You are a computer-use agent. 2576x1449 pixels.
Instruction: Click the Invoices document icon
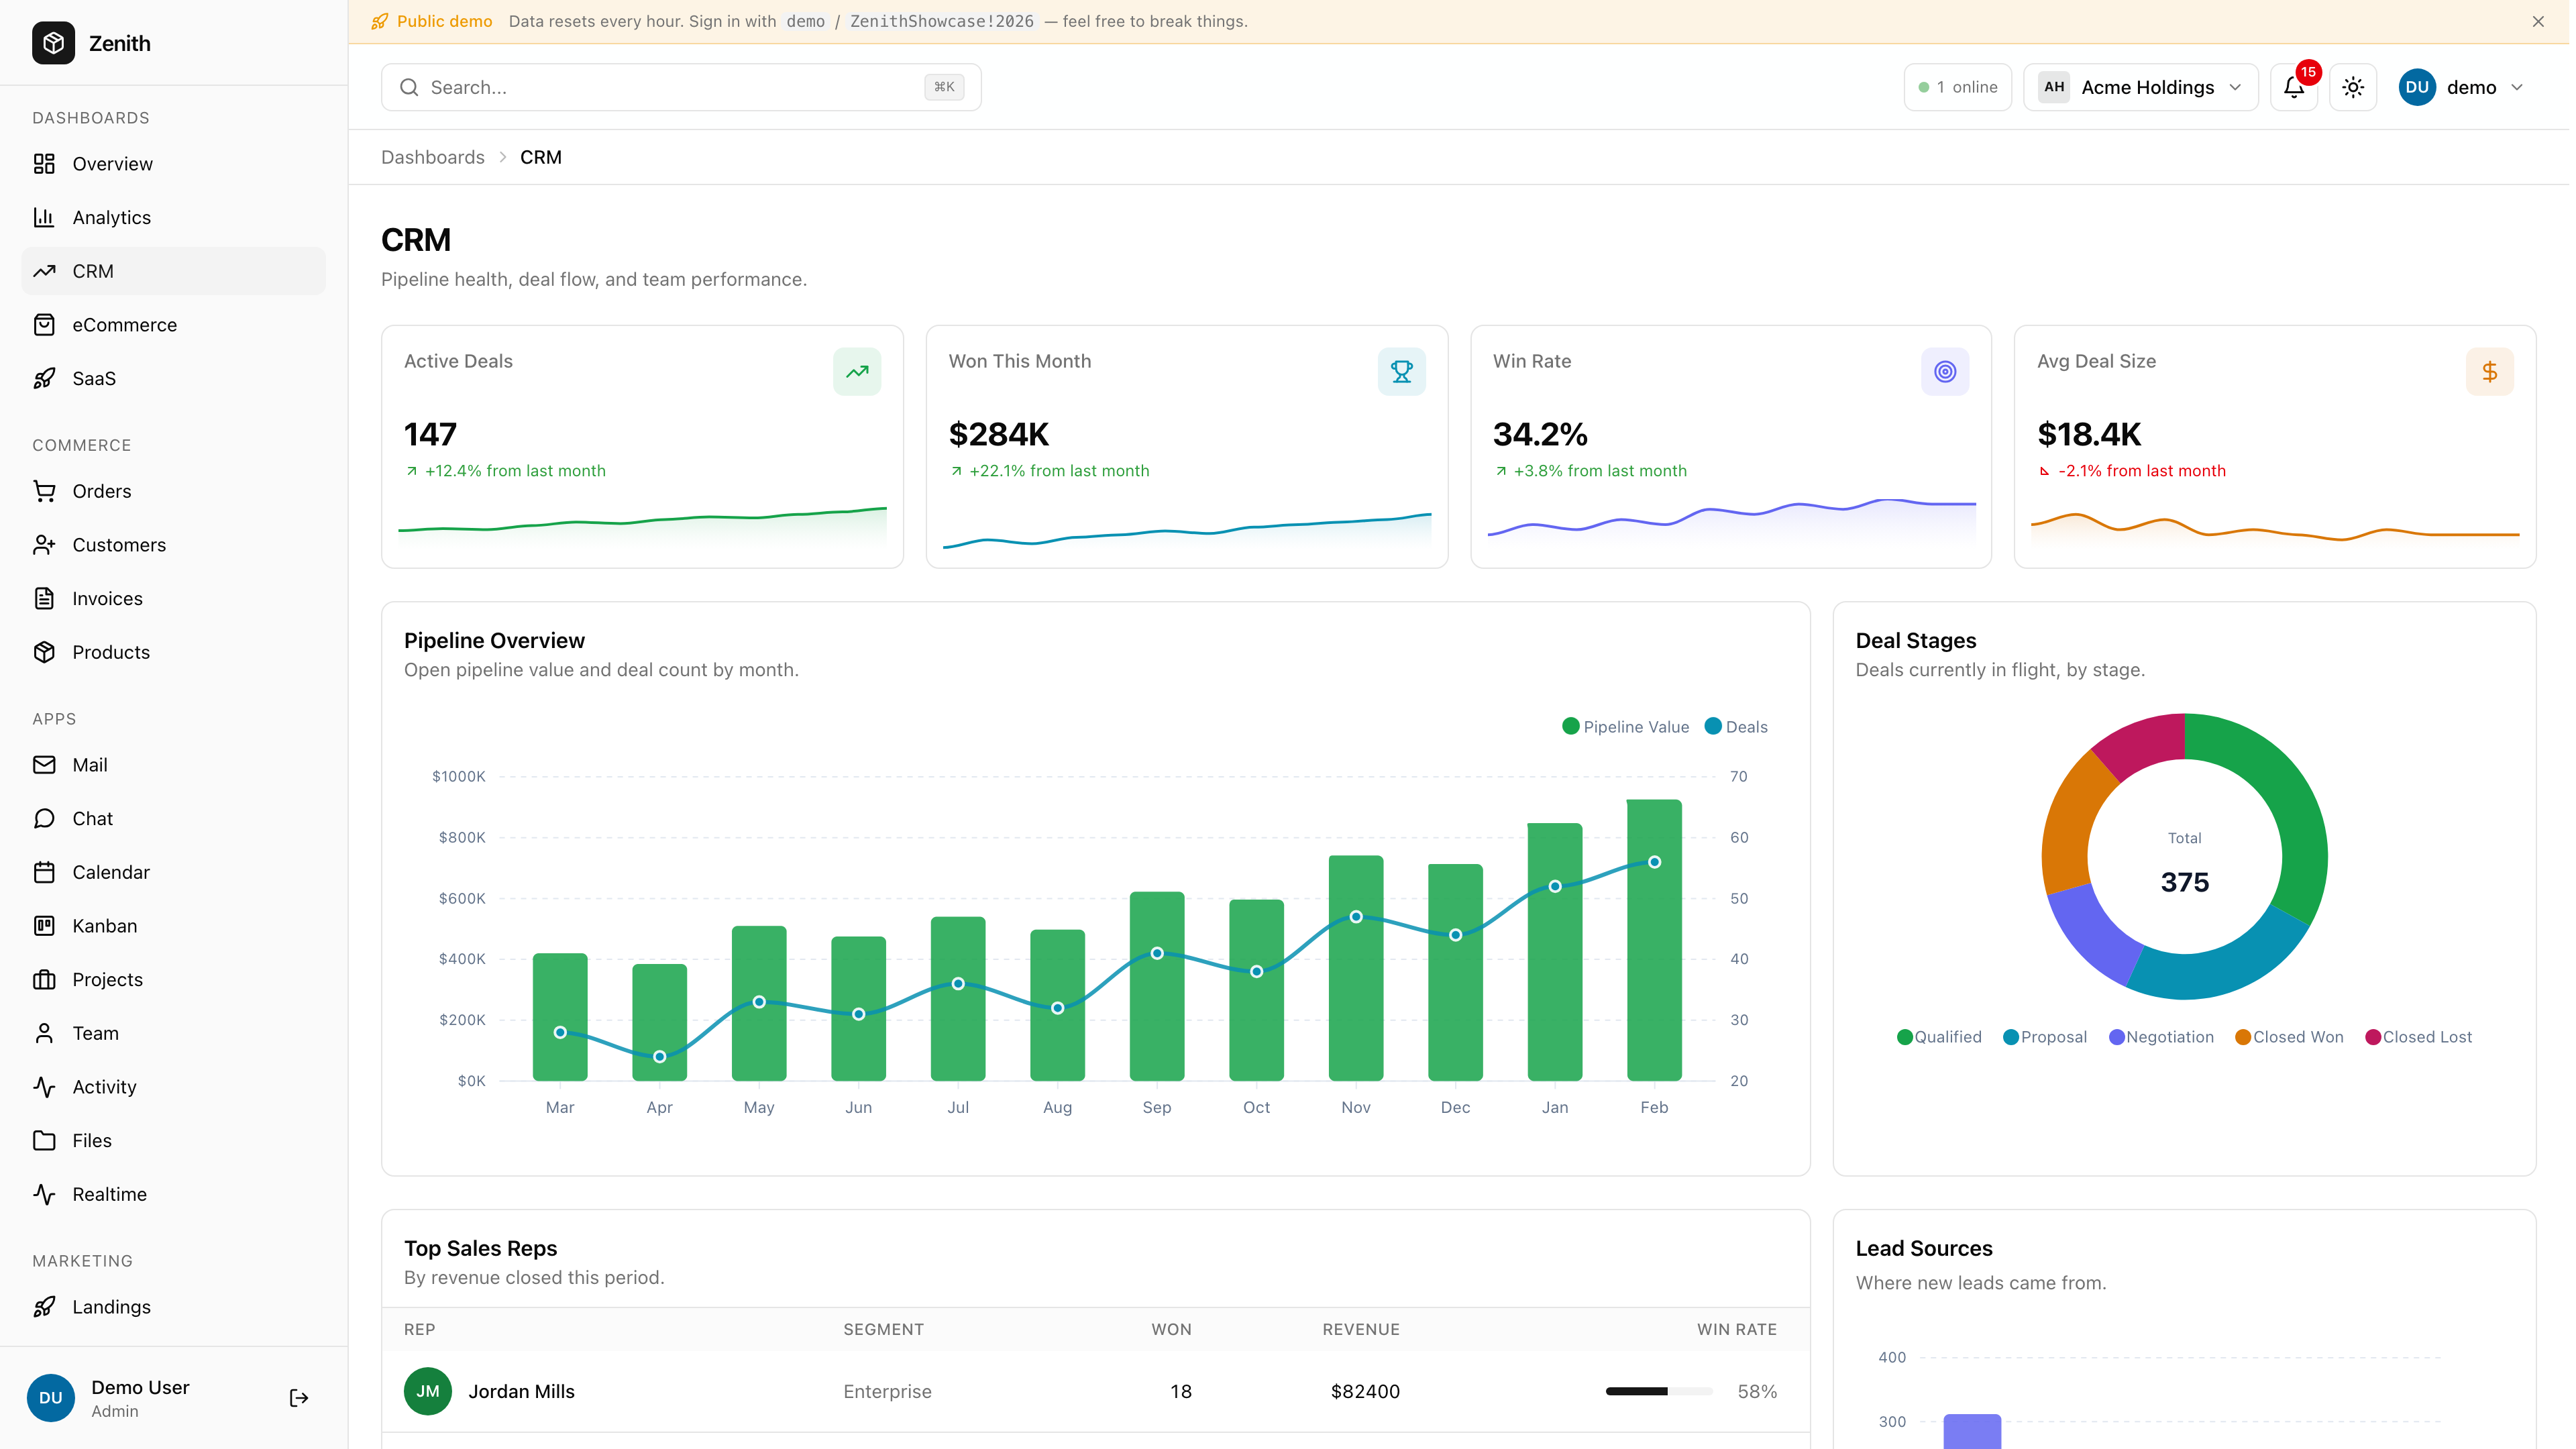click(x=44, y=598)
